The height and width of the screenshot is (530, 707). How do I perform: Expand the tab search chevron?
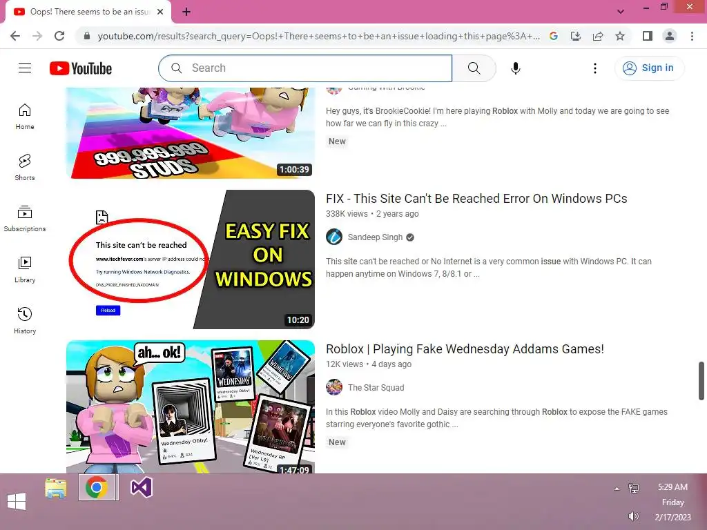621,12
